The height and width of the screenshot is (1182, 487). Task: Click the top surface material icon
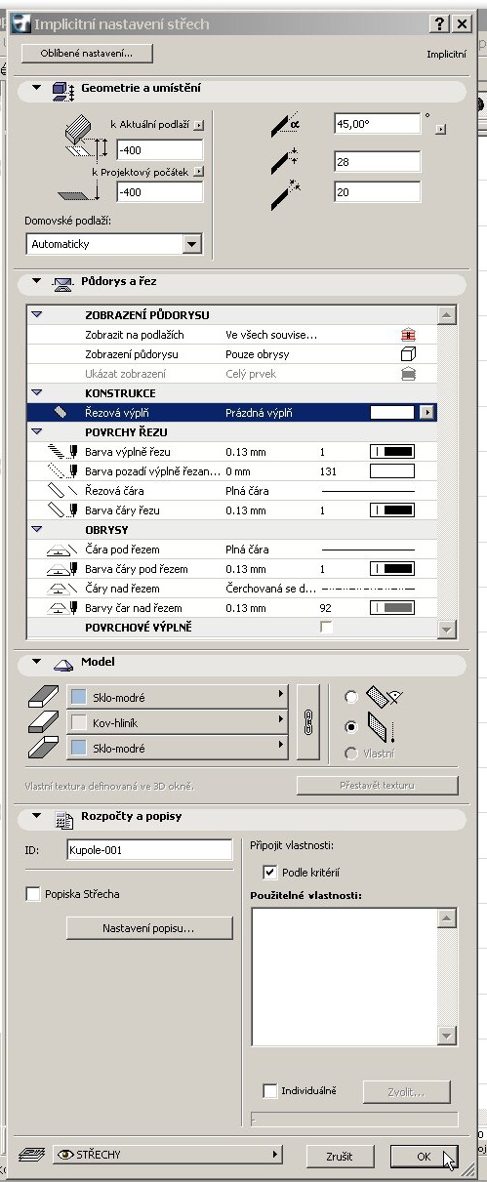(x=43, y=696)
